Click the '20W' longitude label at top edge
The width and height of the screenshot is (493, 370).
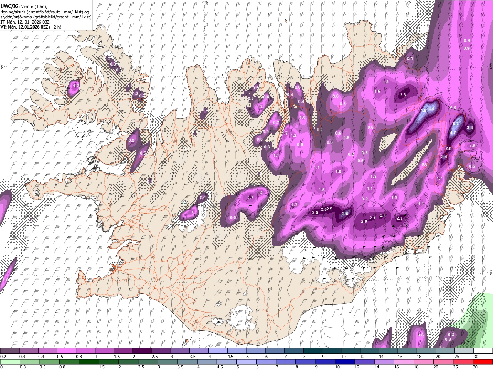point(205,2)
